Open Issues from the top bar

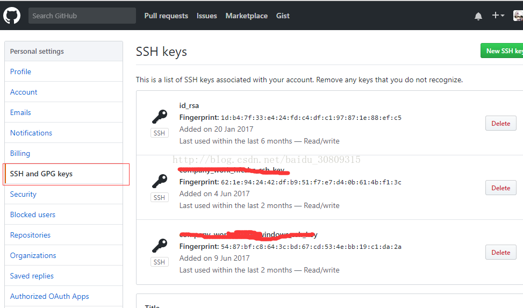point(207,16)
